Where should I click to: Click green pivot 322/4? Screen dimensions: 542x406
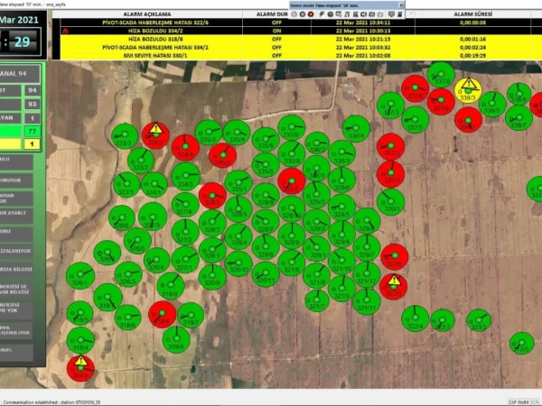click(416, 318)
